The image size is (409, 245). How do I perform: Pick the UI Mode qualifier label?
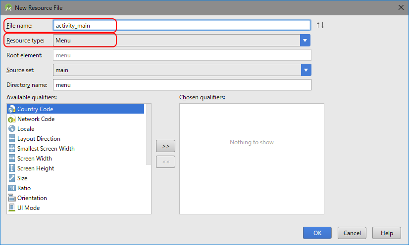[x=28, y=208]
